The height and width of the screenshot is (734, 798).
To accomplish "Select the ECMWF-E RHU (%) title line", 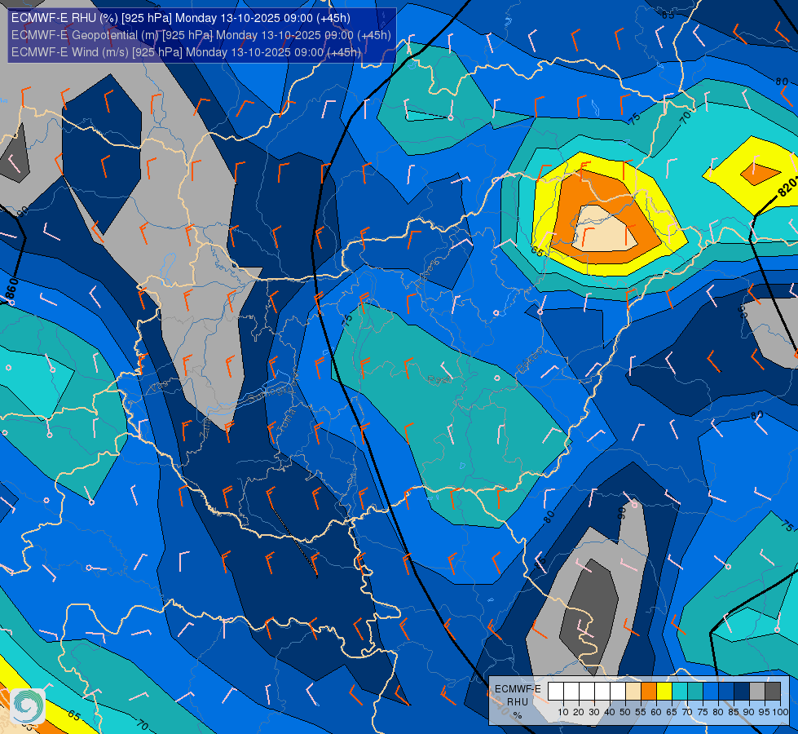I will tap(181, 18).
